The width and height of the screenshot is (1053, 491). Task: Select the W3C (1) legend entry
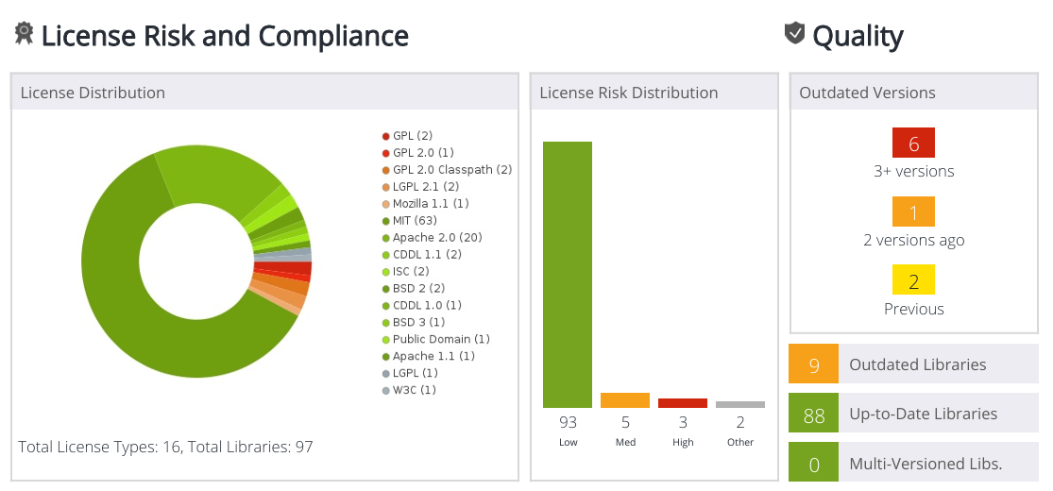(414, 390)
